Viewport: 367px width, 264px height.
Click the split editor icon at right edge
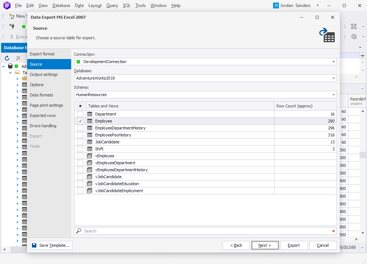coord(363,56)
